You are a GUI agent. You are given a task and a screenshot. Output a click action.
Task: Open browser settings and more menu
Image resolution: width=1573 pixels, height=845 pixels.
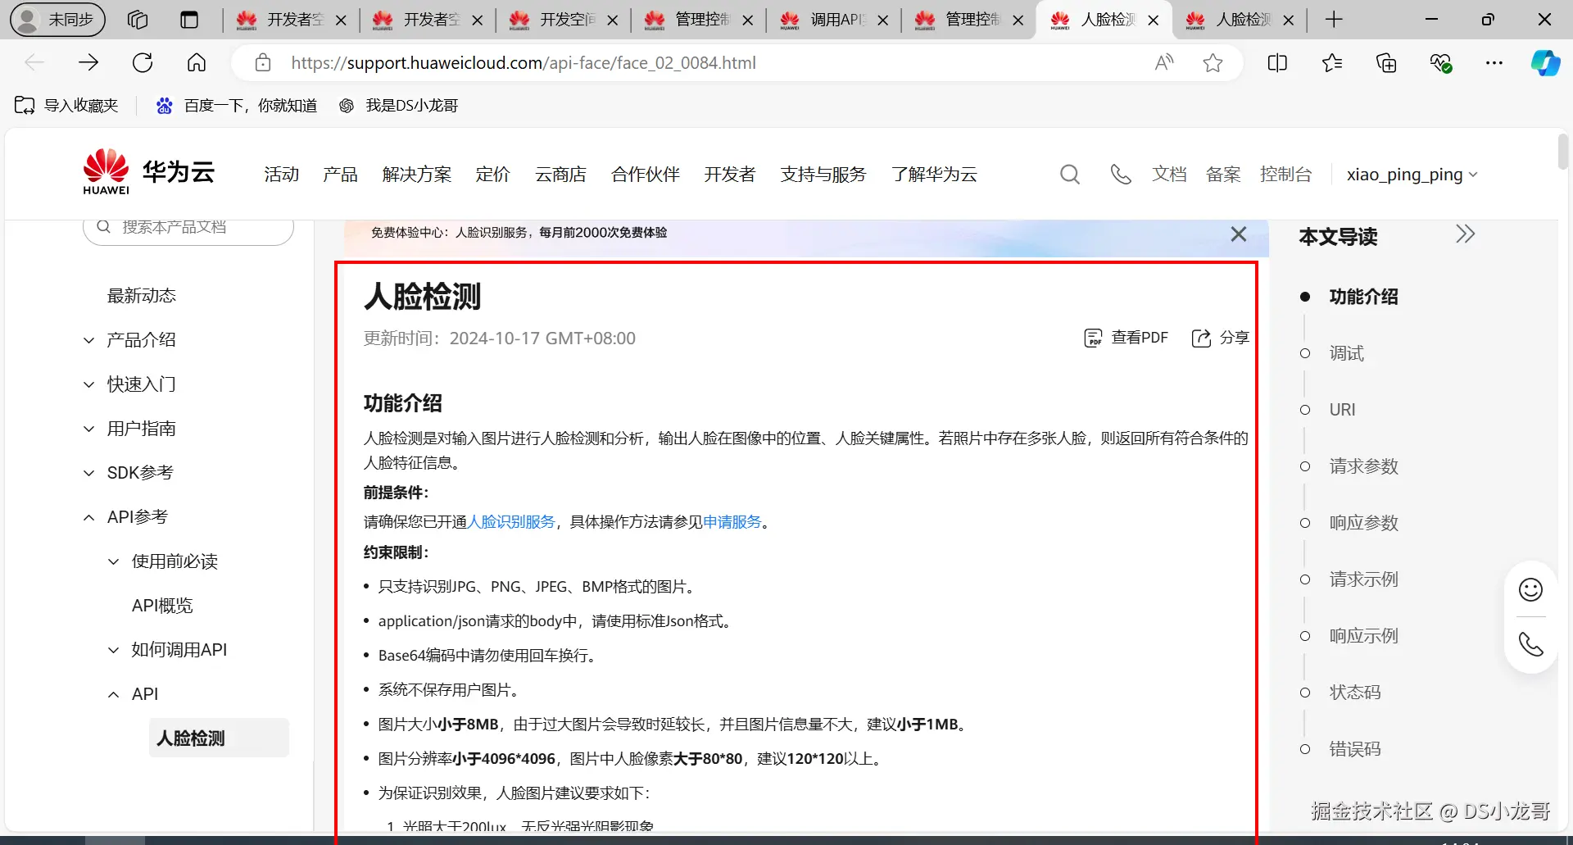click(x=1494, y=63)
